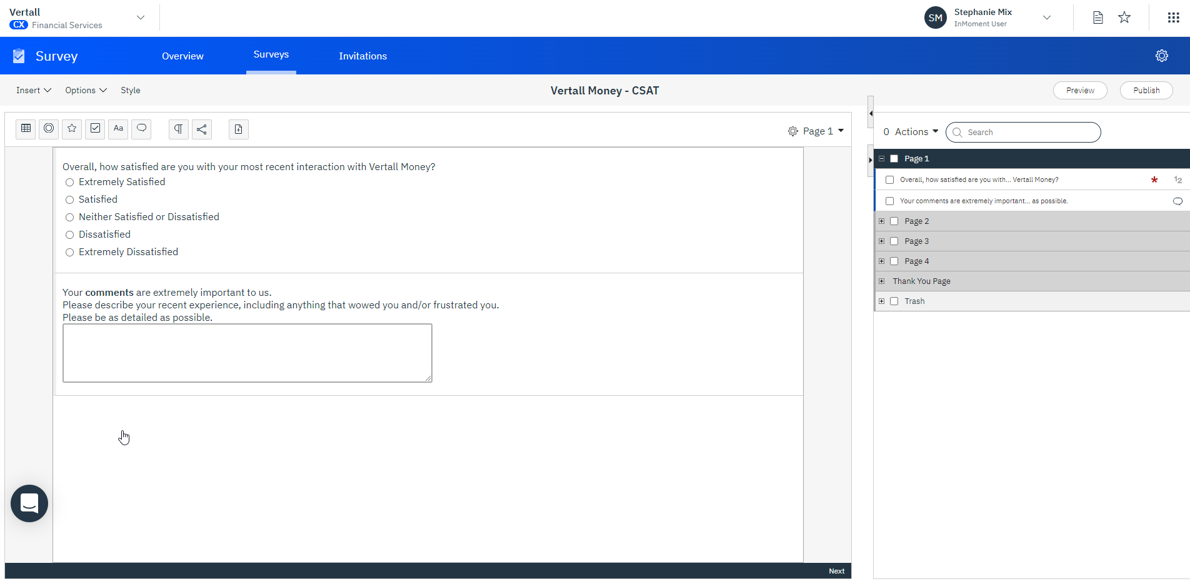Click the right-pointing panel arrow handle
1190x581 pixels.
871,160
